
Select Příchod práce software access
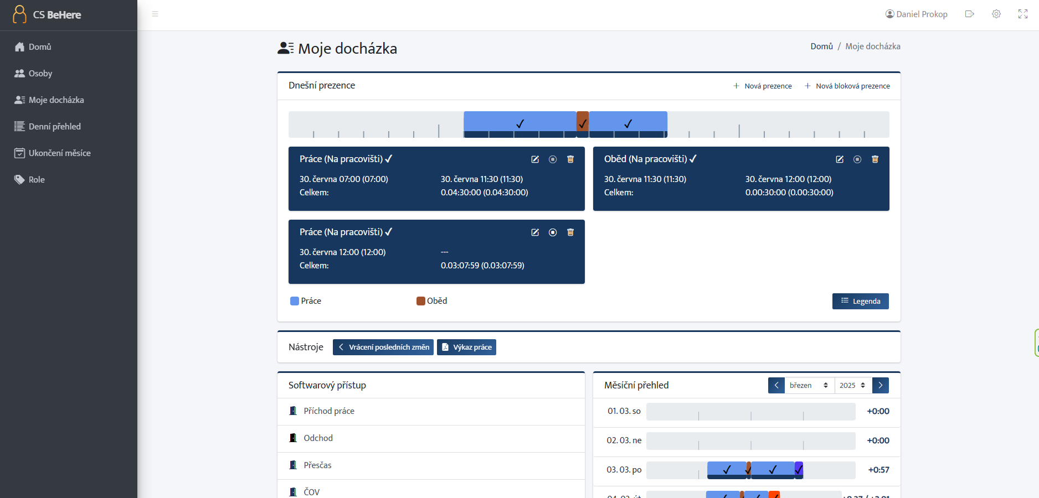431,411
